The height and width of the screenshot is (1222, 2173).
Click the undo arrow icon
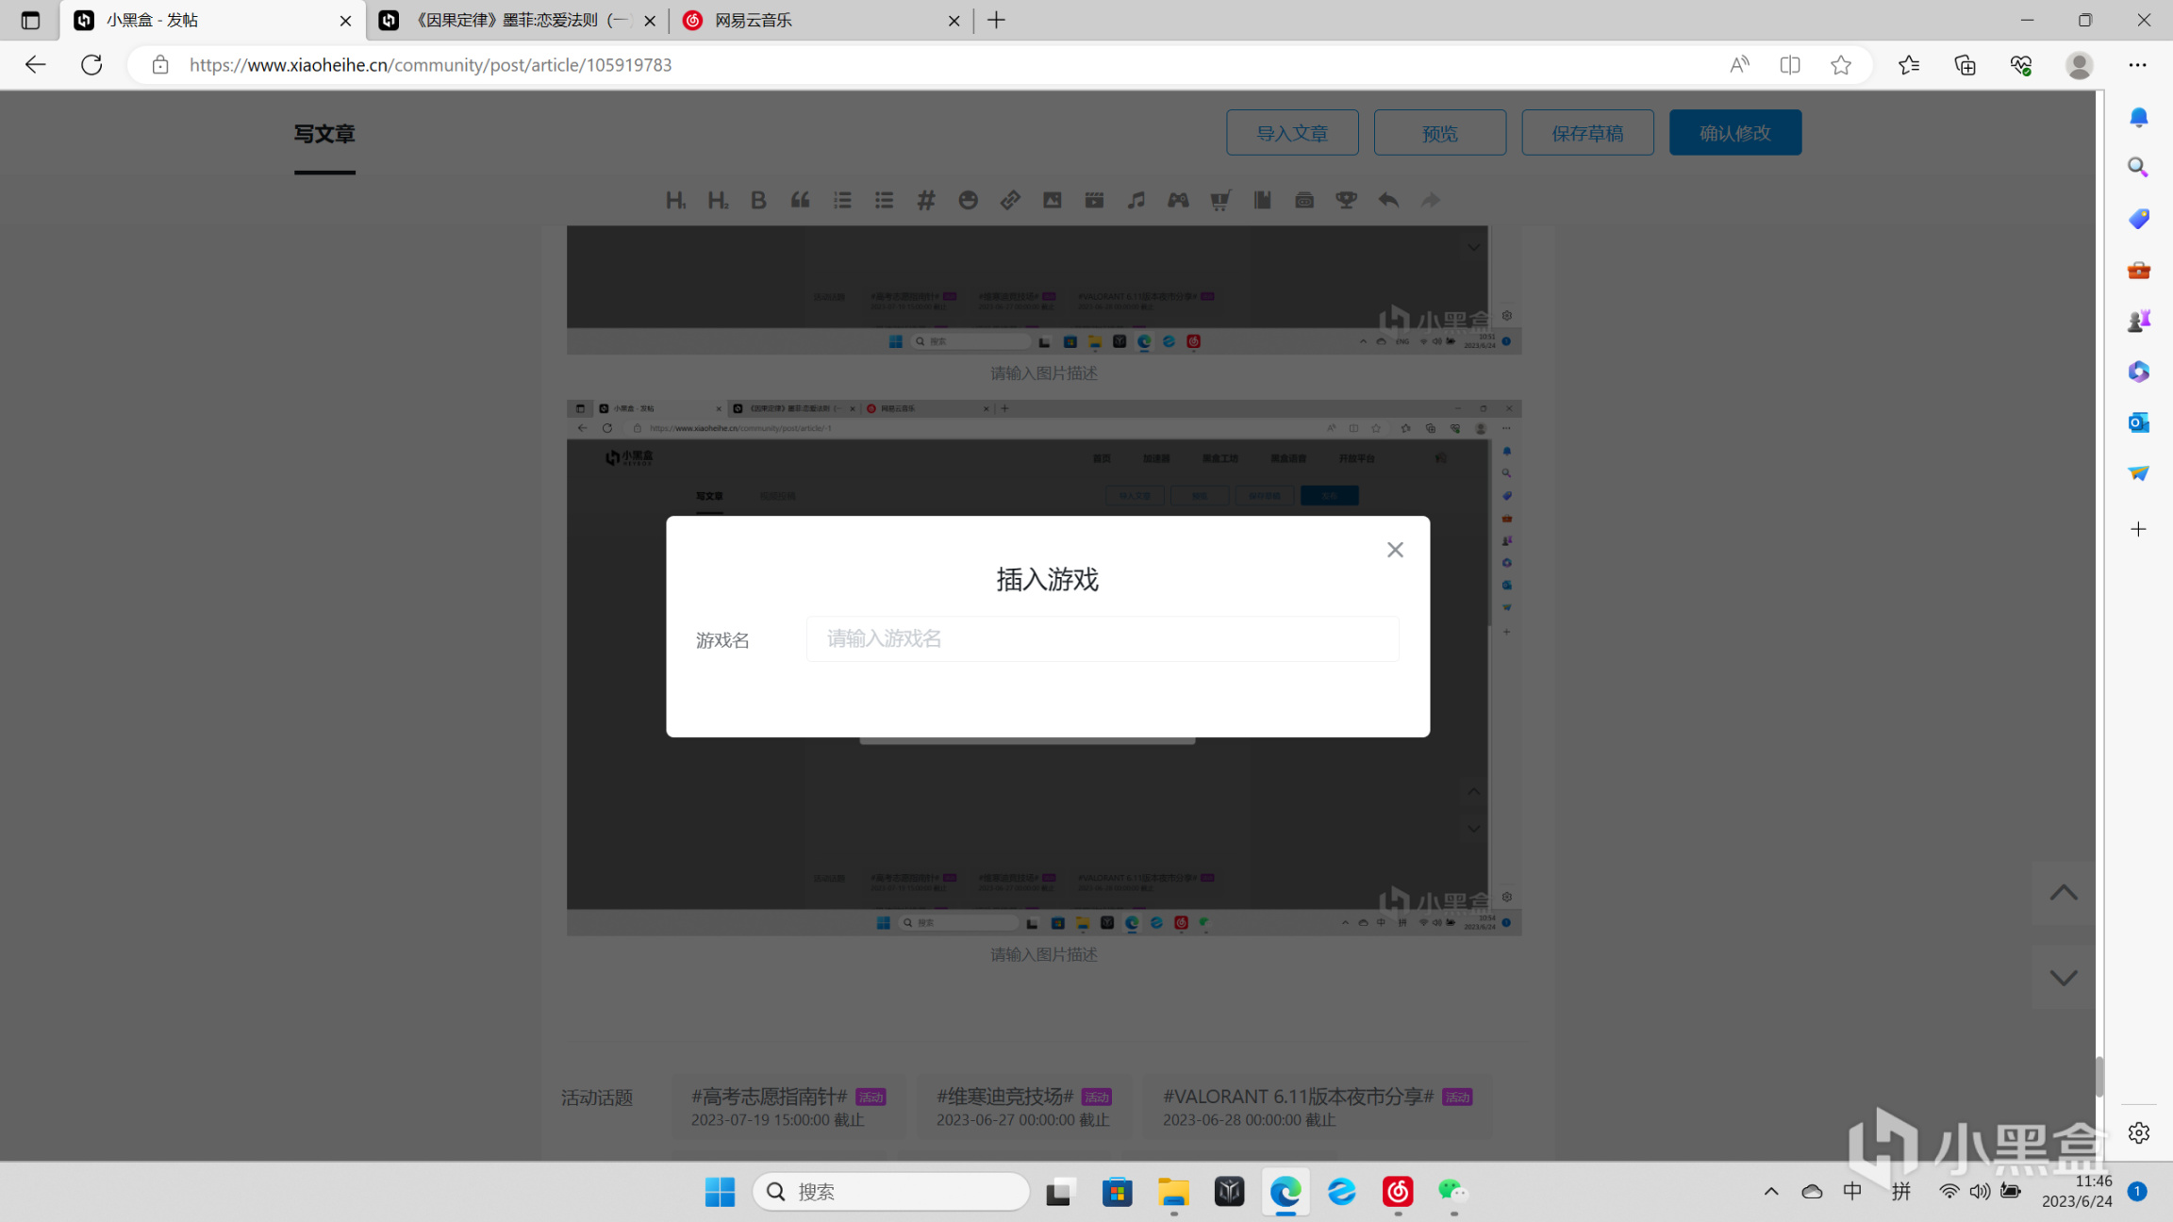[1388, 200]
